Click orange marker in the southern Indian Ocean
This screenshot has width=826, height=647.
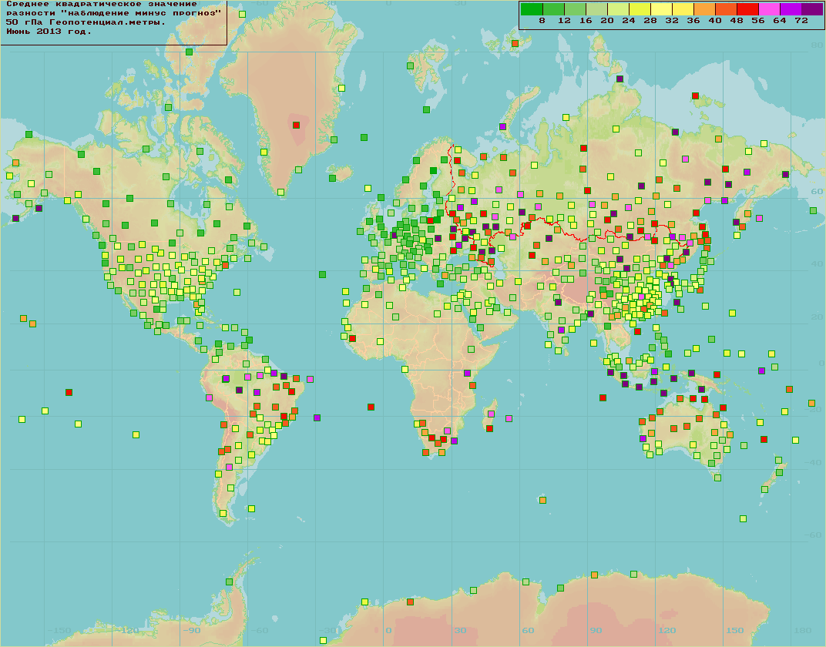pyautogui.click(x=542, y=500)
